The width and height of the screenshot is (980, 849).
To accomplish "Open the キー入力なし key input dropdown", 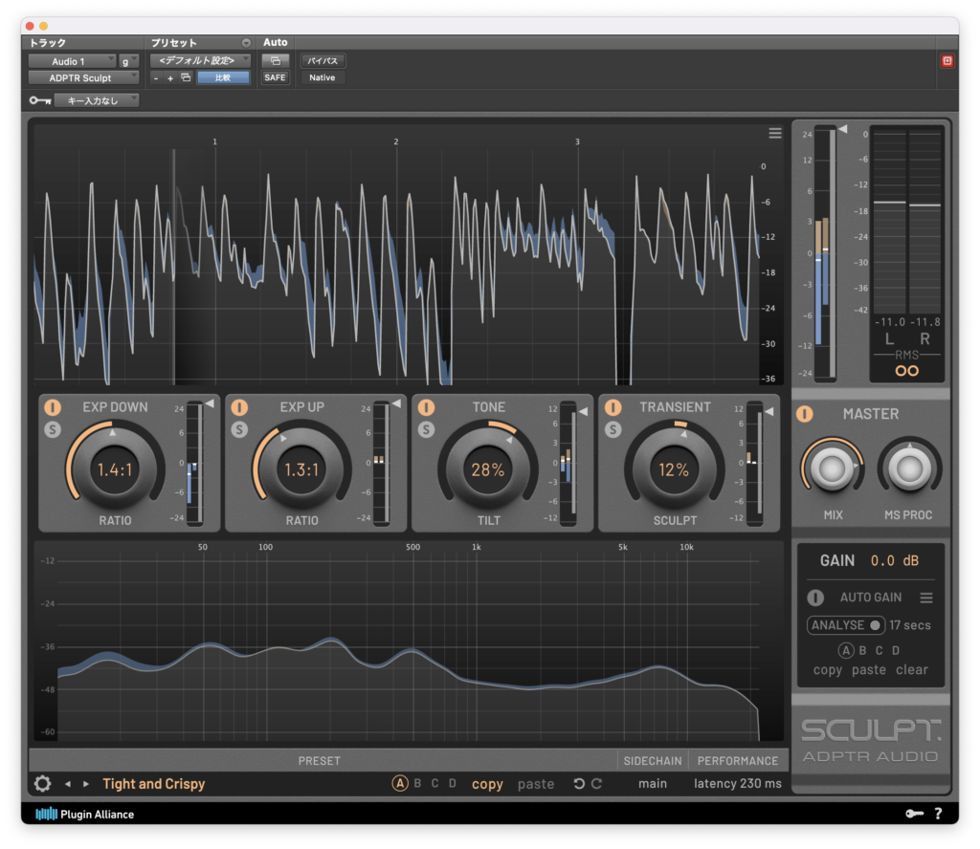I will [x=97, y=100].
